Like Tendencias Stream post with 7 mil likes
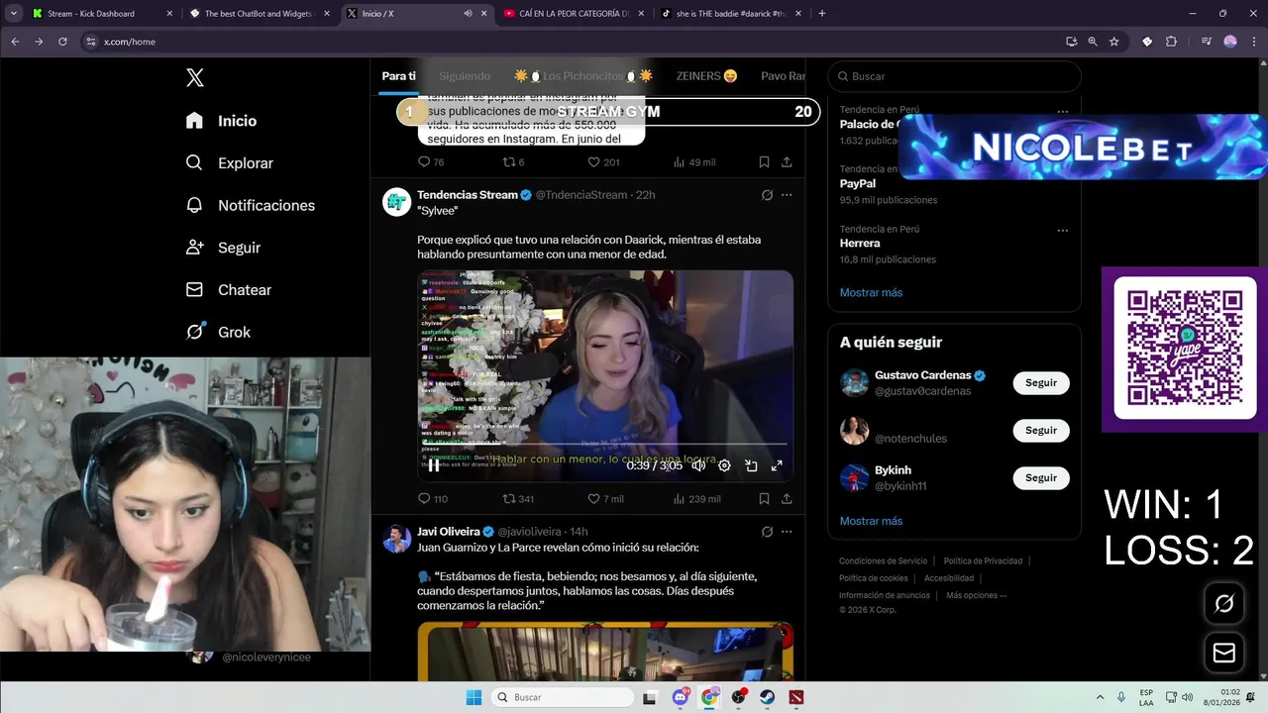Viewport: 1268px width, 713px height. [605, 499]
